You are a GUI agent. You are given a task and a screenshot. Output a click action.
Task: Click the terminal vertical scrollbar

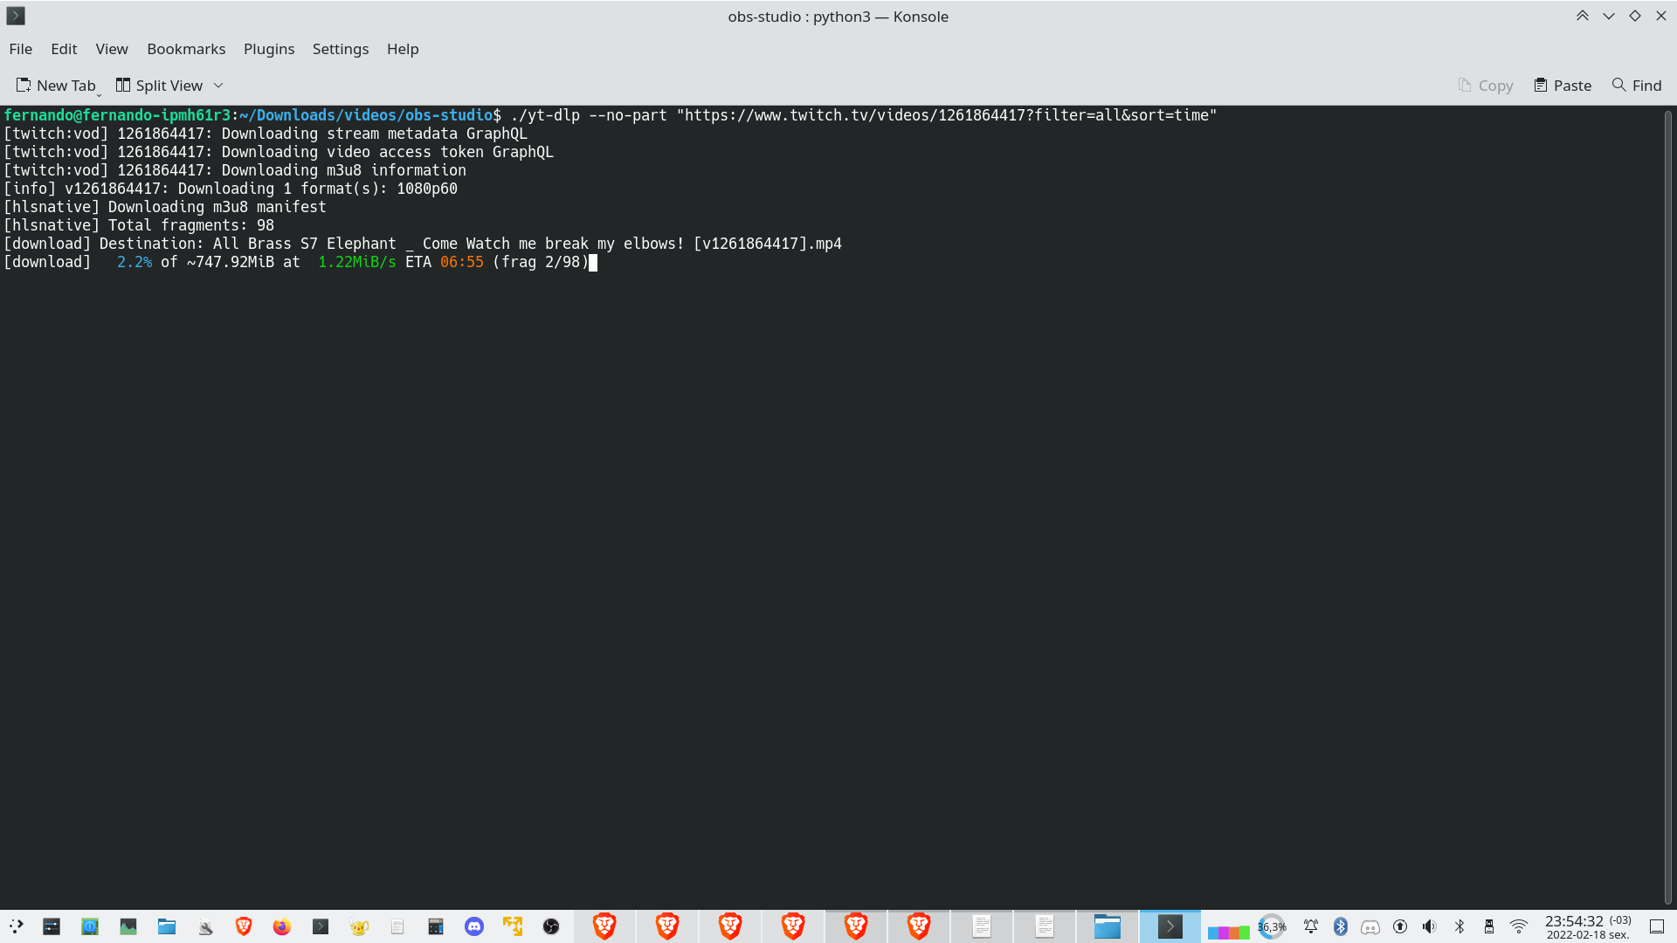tap(1667, 506)
